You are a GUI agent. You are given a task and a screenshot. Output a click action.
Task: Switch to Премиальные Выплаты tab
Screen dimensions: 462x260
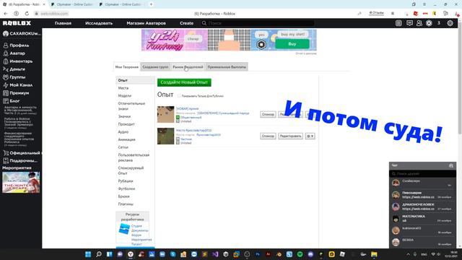(227, 67)
